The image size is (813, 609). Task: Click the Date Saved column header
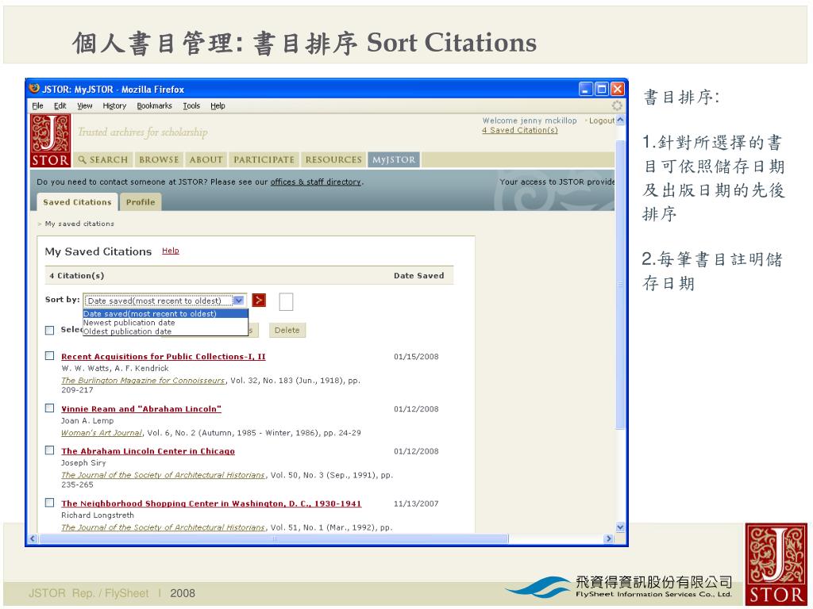419,275
